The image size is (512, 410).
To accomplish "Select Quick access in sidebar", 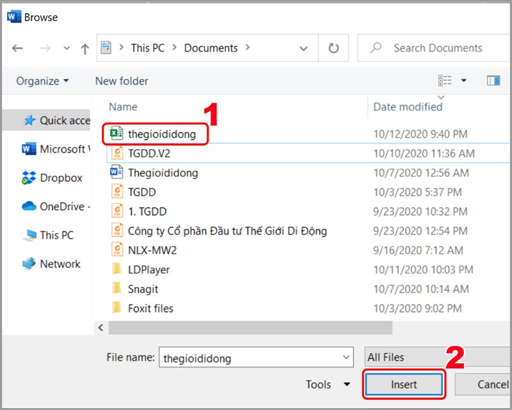I will tap(46, 120).
